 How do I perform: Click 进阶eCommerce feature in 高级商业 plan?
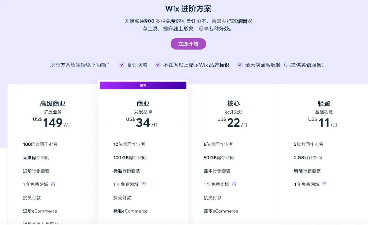(40, 211)
